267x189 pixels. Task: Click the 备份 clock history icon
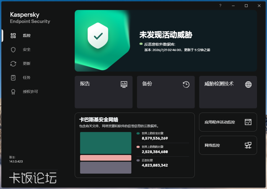[186, 84]
